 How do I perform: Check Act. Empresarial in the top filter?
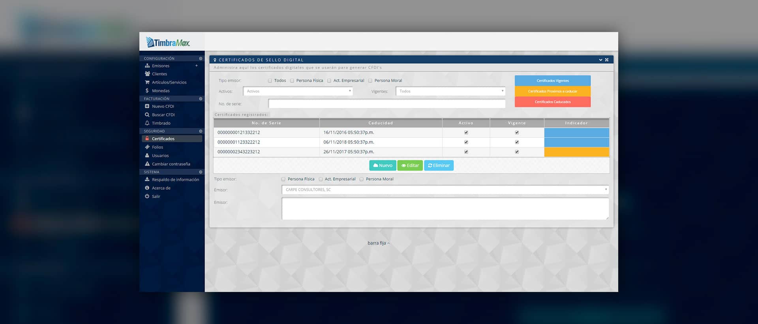[x=329, y=81]
